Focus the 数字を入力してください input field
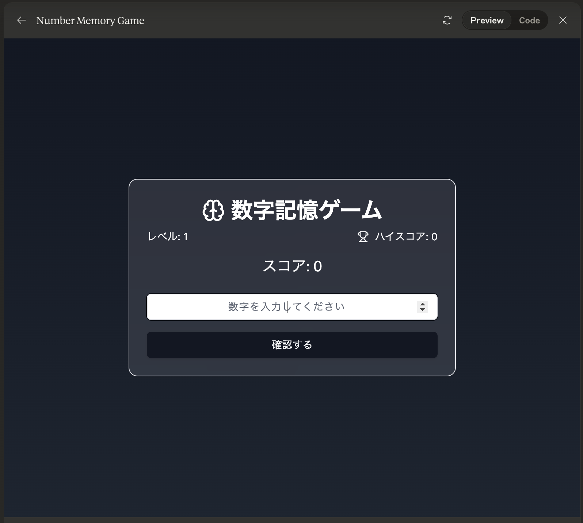Viewport: 583px width, 523px height. 292,307
